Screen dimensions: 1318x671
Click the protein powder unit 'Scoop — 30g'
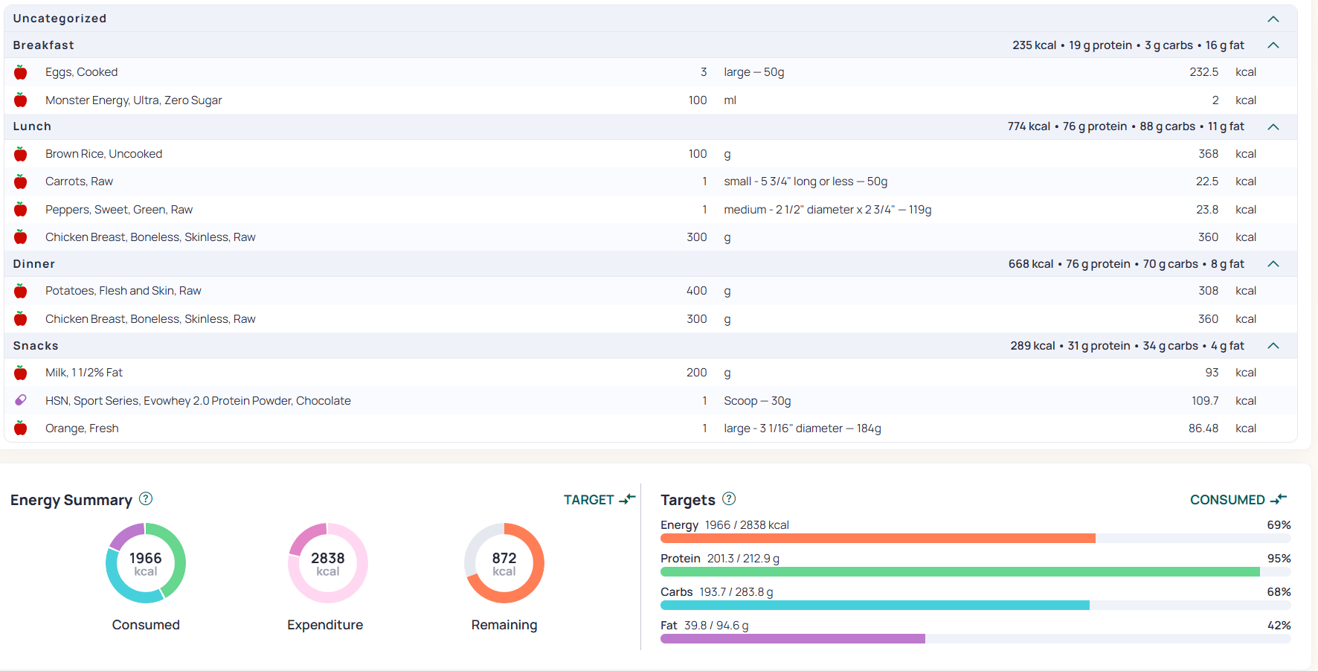pyautogui.click(x=757, y=401)
